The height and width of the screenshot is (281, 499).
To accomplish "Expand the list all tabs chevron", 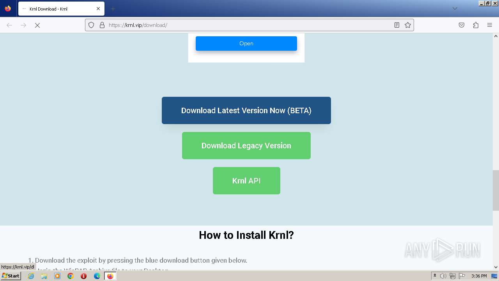I will point(455,9).
